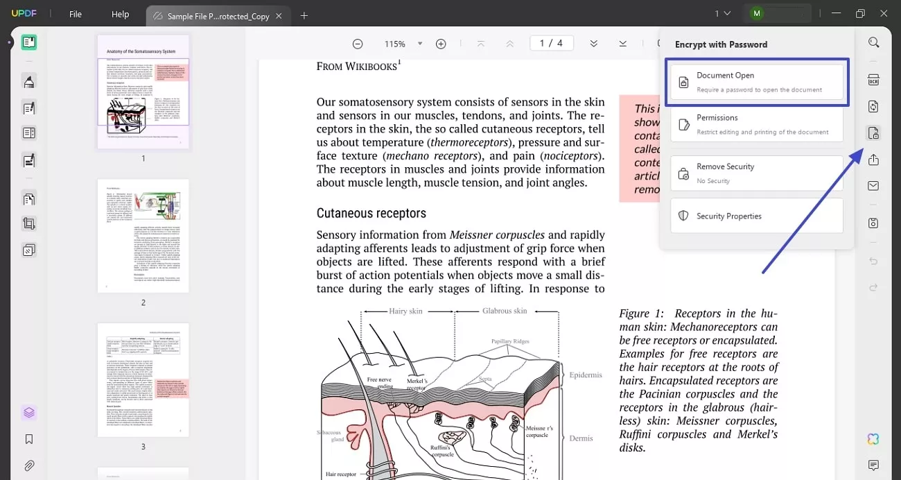This screenshot has width=901, height=480.
Task: Send file by email icon
Action: 873,186
